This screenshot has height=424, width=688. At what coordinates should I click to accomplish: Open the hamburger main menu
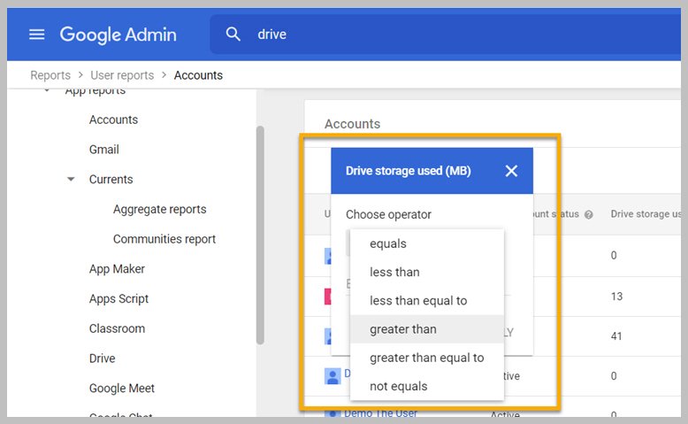(x=36, y=35)
